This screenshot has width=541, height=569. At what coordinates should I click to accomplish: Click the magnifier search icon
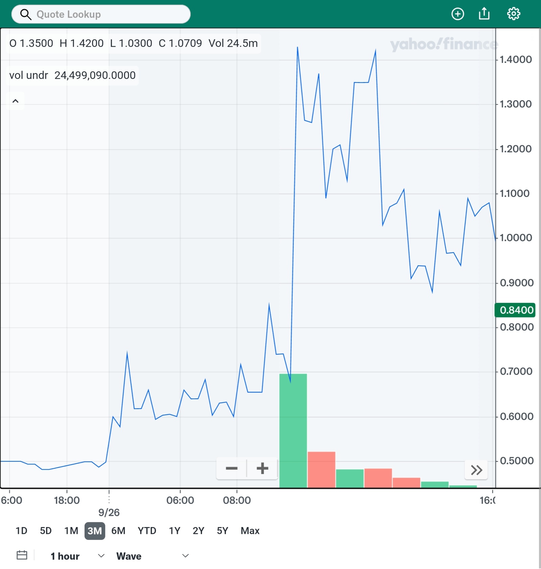26,15
